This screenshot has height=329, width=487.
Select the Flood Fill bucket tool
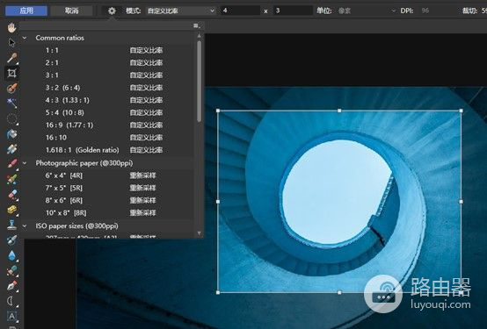pyautogui.click(x=11, y=134)
